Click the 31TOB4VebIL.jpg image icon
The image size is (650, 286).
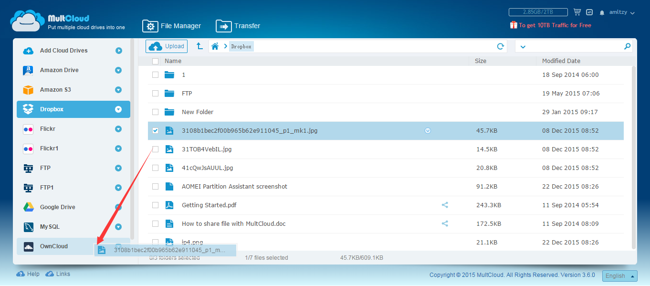click(169, 149)
